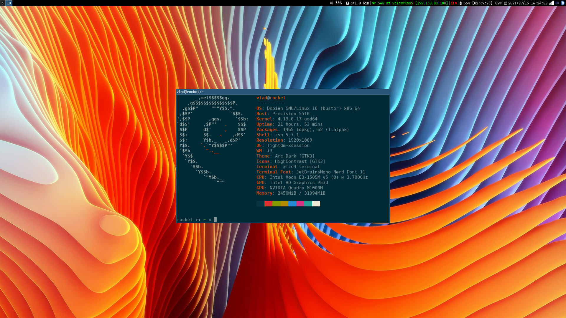Click the green Wi-Fi signal icon
Image resolution: width=566 pixels, height=318 pixels.
tap(374, 3)
